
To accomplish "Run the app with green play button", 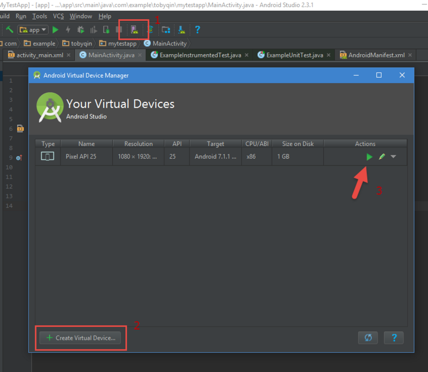I will tap(56, 29).
